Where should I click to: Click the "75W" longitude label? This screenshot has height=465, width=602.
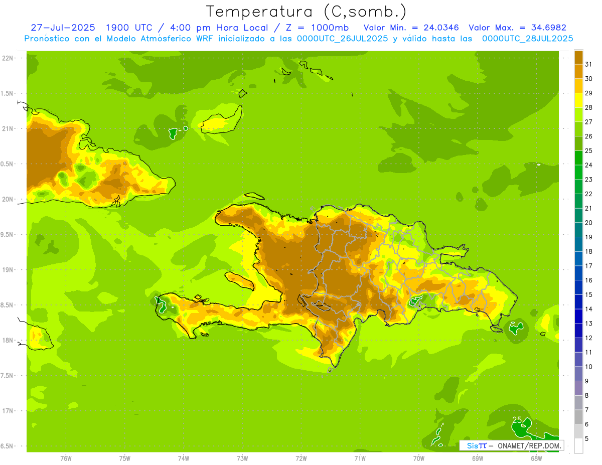125,458
